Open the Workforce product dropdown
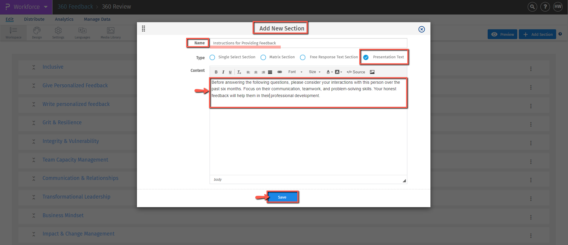The height and width of the screenshot is (245, 568). coord(26,7)
